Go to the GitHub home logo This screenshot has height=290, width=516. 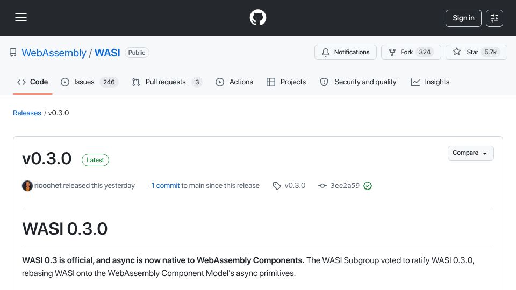coord(257,17)
